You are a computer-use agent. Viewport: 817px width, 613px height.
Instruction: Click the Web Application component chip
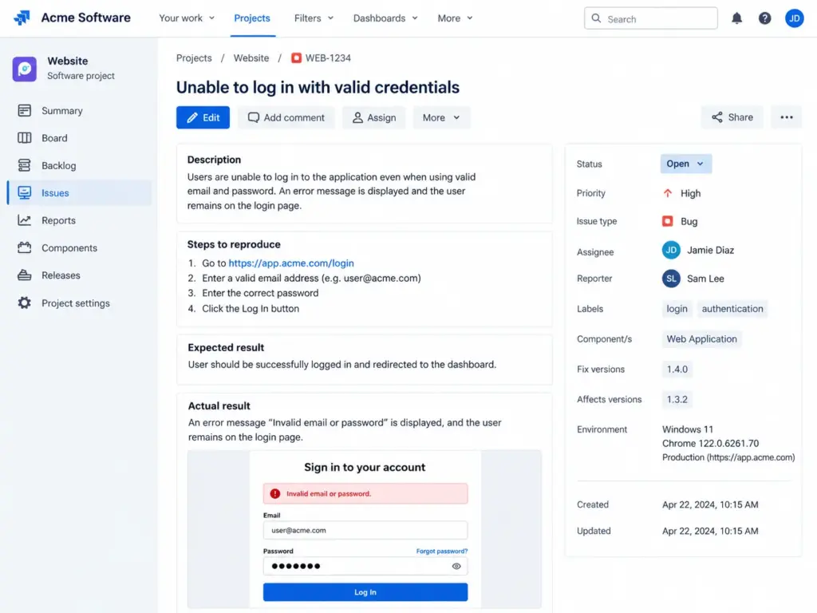[702, 338]
